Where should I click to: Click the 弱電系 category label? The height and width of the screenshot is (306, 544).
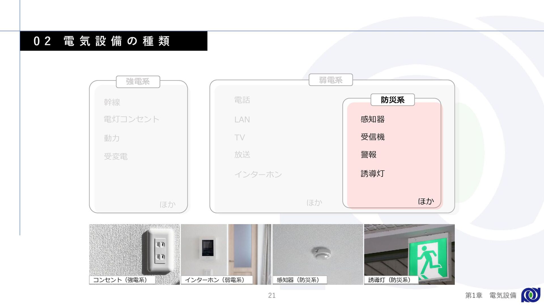(331, 80)
